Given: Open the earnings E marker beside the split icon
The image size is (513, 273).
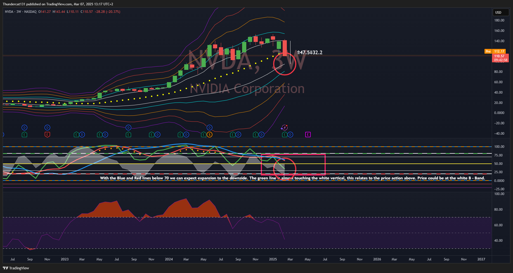Looking at the screenshot, I should [x=204, y=135].
